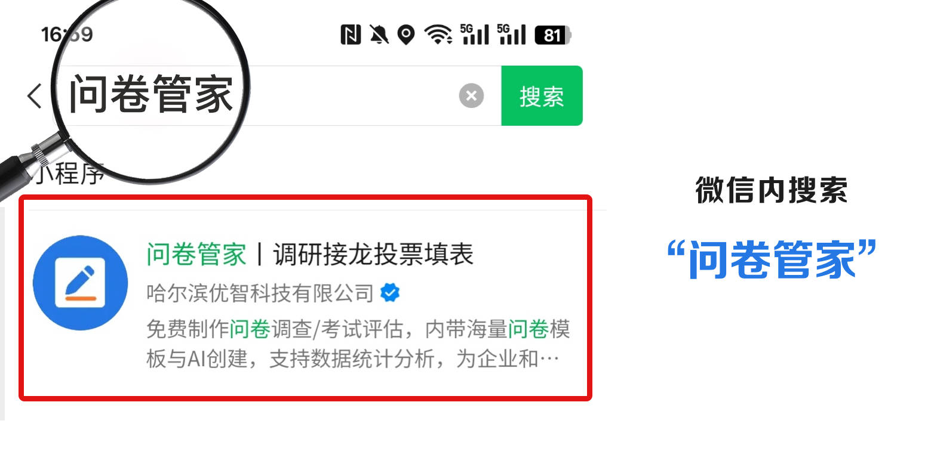
Task: Open the 问卷管家丨调研接龙投票填表 result title
Action: 310,255
